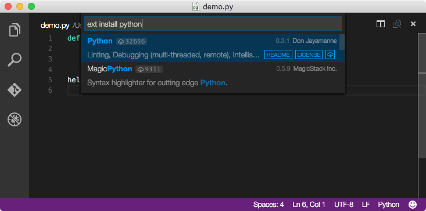The height and width of the screenshot is (211, 426).
Task: View the LICENSE of the Python extension
Action: 309,54
